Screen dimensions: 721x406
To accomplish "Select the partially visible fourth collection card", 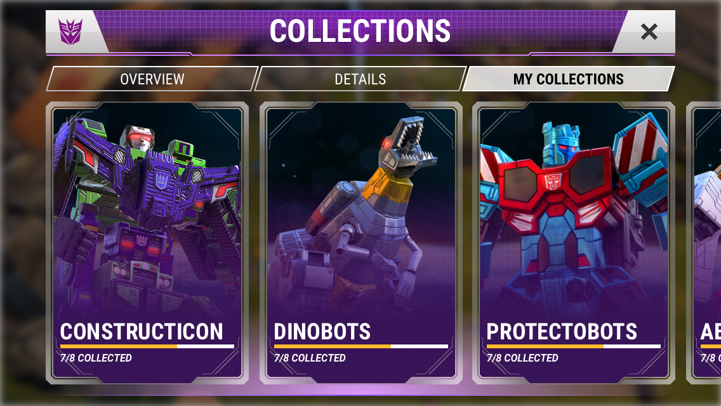I will 704,243.
